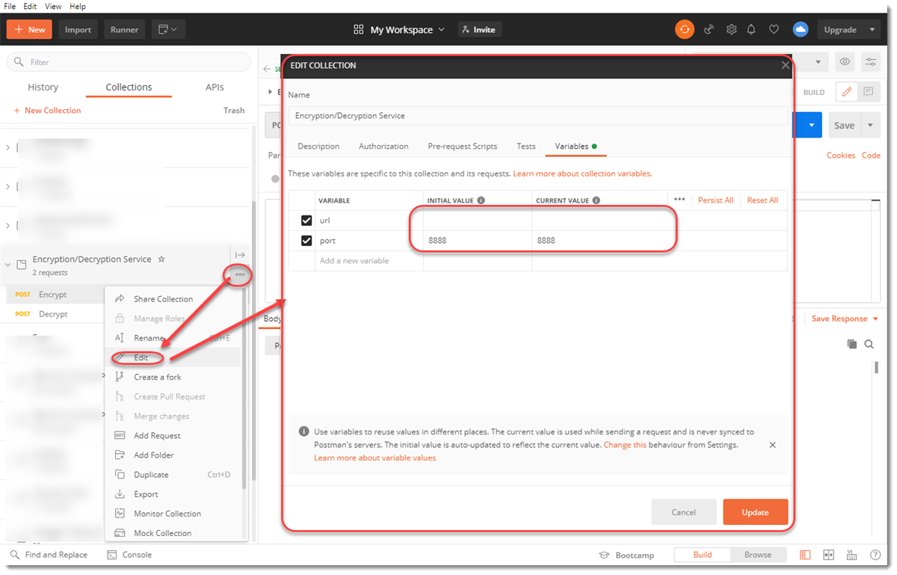Open the Console from status bar
The height and width of the screenshot is (575, 897).
pyautogui.click(x=129, y=555)
